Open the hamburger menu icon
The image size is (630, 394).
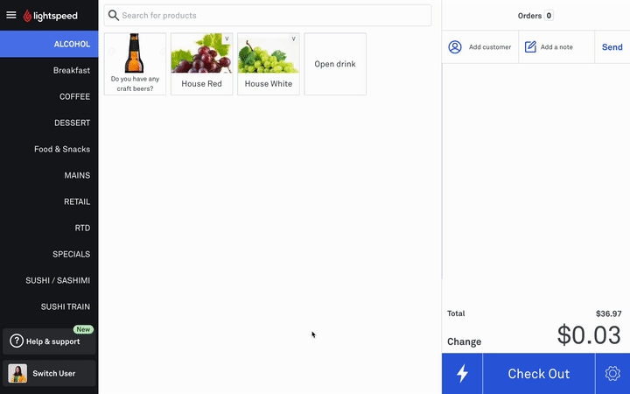[x=11, y=15]
